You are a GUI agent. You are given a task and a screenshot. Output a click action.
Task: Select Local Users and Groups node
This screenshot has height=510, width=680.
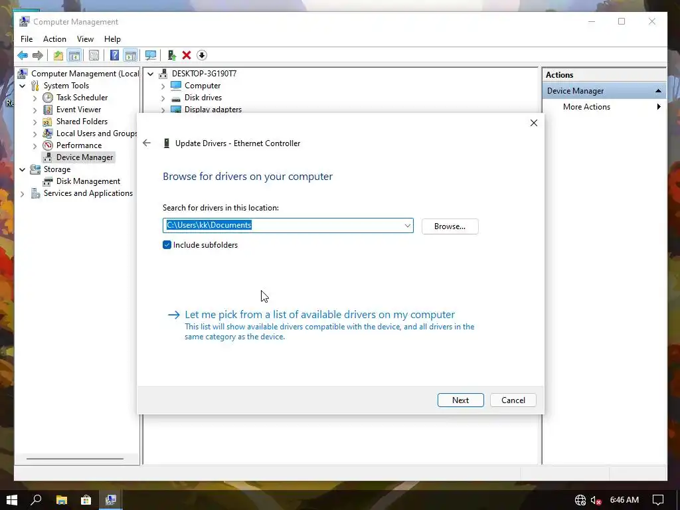(96, 133)
